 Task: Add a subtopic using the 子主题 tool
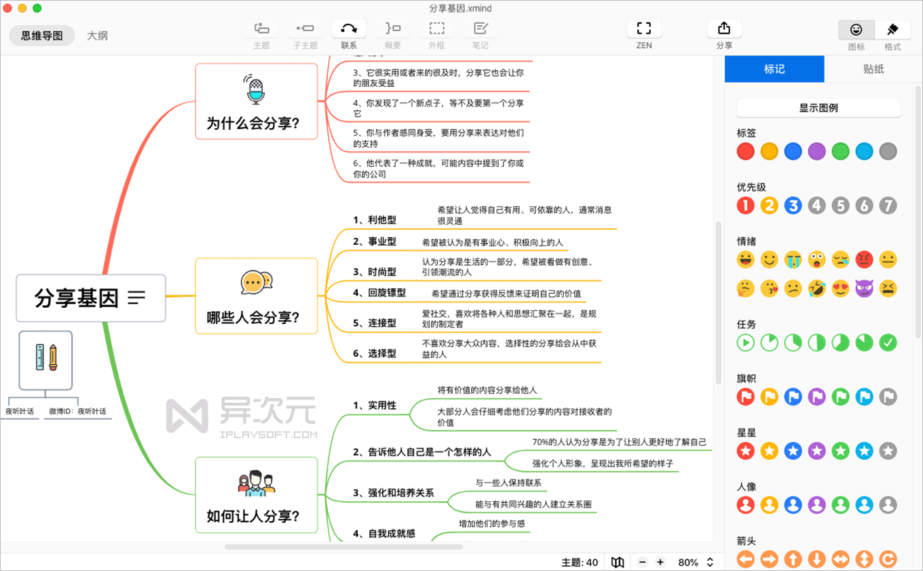[305, 33]
